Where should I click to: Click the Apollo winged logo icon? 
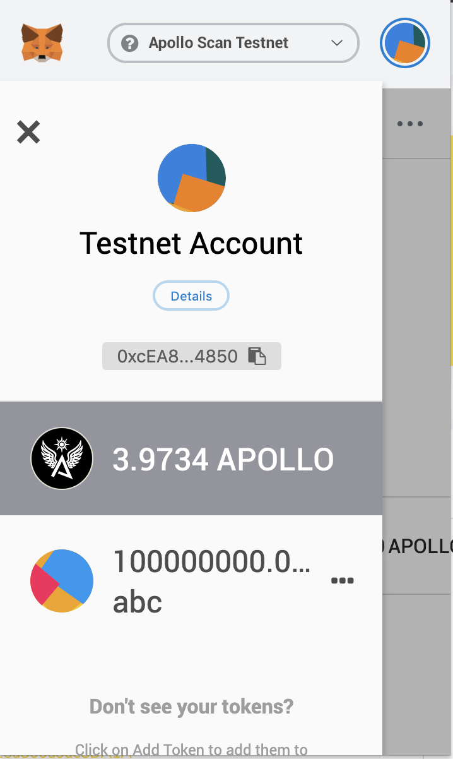62,459
